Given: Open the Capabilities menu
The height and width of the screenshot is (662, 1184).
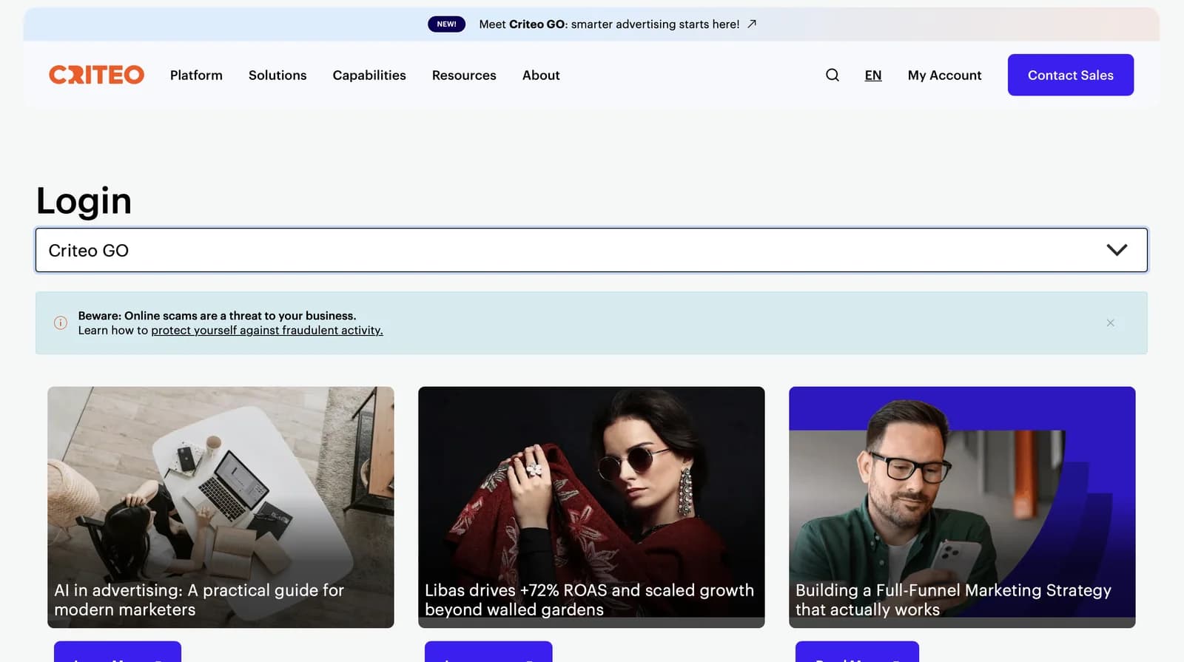Looking at the screenshot, I should (369, 75).
